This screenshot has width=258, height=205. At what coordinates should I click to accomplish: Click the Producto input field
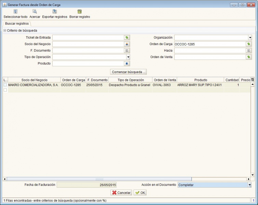88,64
